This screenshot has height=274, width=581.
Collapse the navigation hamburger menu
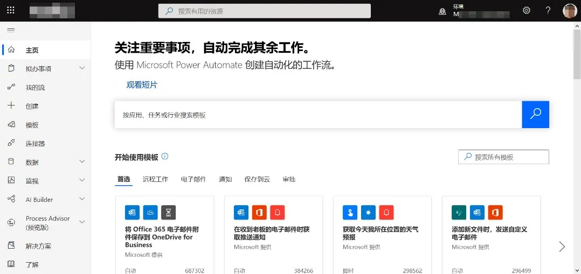pos(11,30)
